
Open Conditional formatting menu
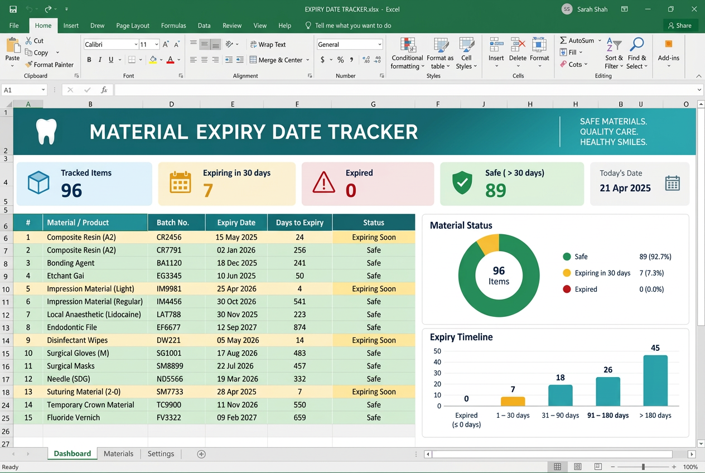point(407,54)
